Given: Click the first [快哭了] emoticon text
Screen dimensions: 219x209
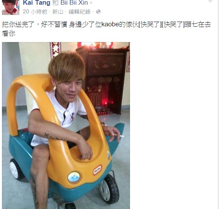Looking at the screenshot, I should pyautogui.click(x=150, y=25).
